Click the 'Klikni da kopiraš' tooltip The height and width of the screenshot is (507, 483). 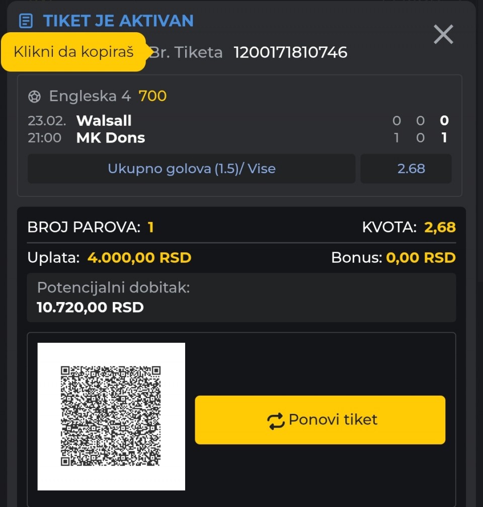pos(73,52)
